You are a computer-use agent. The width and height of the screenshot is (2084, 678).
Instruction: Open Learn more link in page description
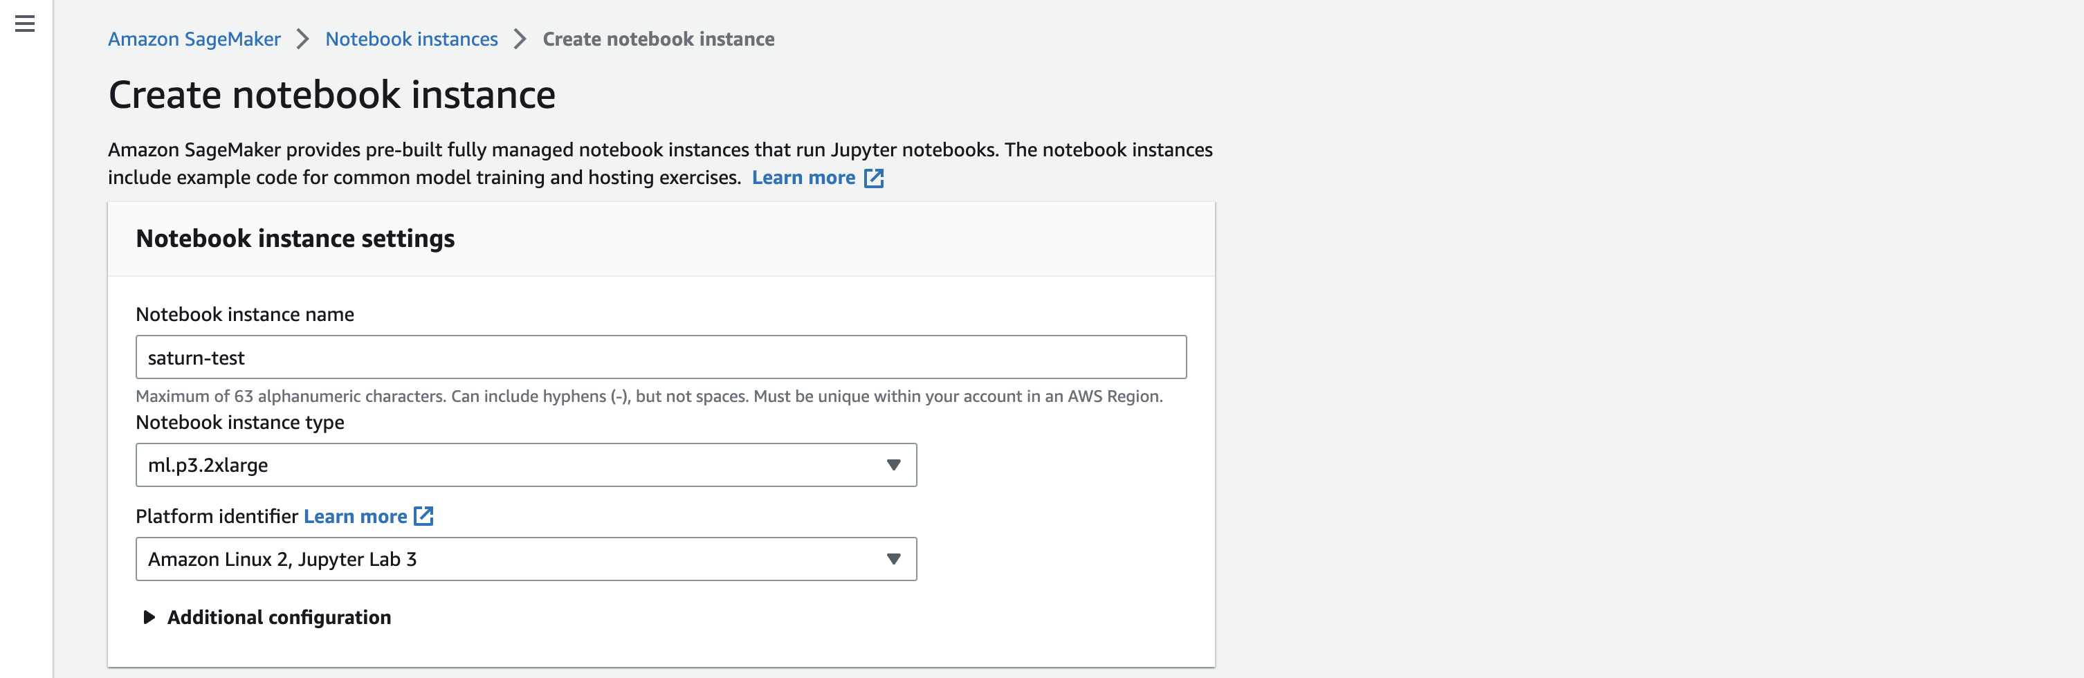803,177
